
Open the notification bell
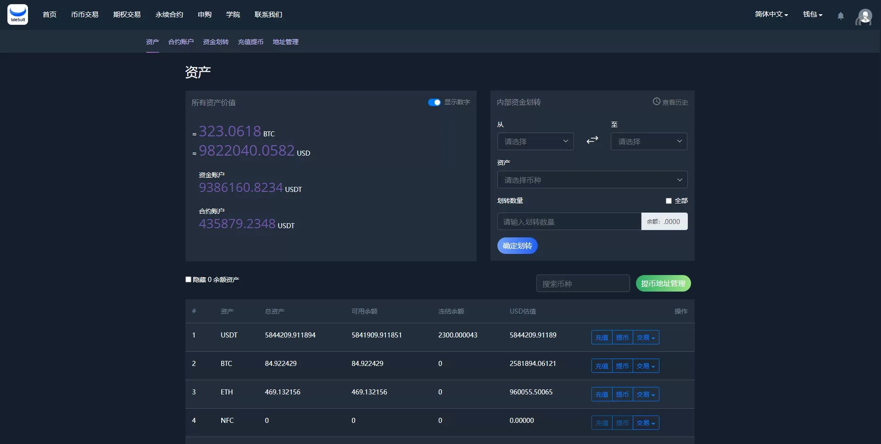coord(841,16)
